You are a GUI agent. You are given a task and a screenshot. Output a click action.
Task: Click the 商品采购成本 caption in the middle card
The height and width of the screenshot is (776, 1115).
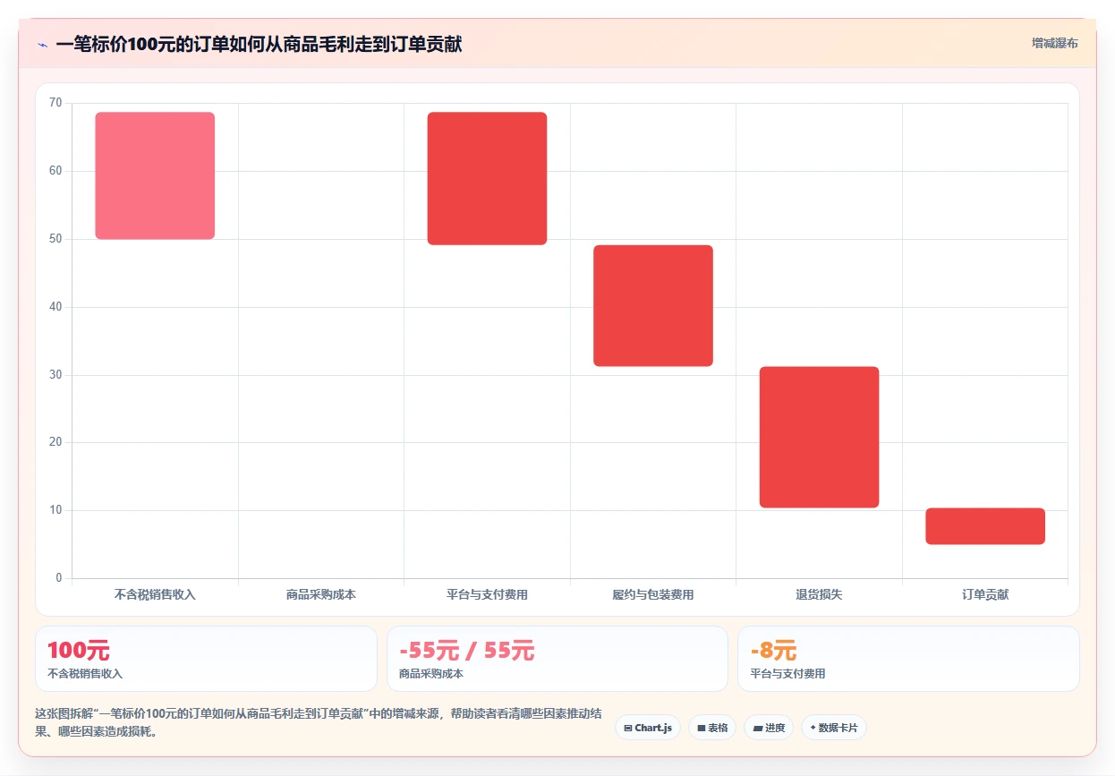click(431, 674)
